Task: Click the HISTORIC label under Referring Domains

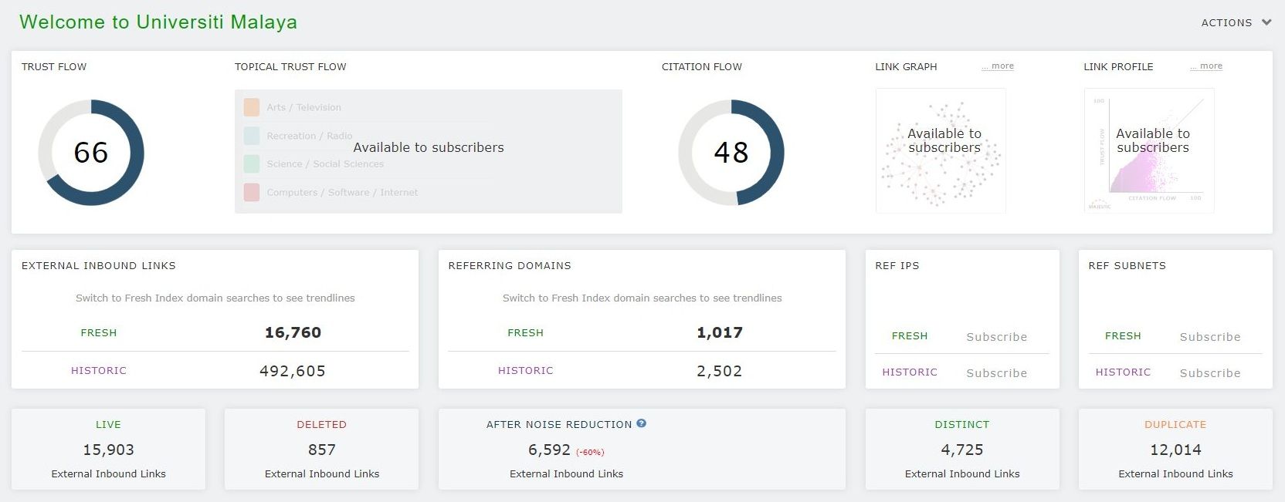Action: (526, 371)
